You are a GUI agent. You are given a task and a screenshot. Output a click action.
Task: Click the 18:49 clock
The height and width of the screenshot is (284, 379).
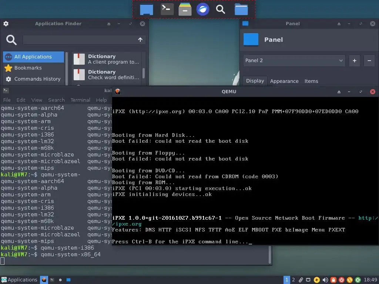click(x=370, y=280)
